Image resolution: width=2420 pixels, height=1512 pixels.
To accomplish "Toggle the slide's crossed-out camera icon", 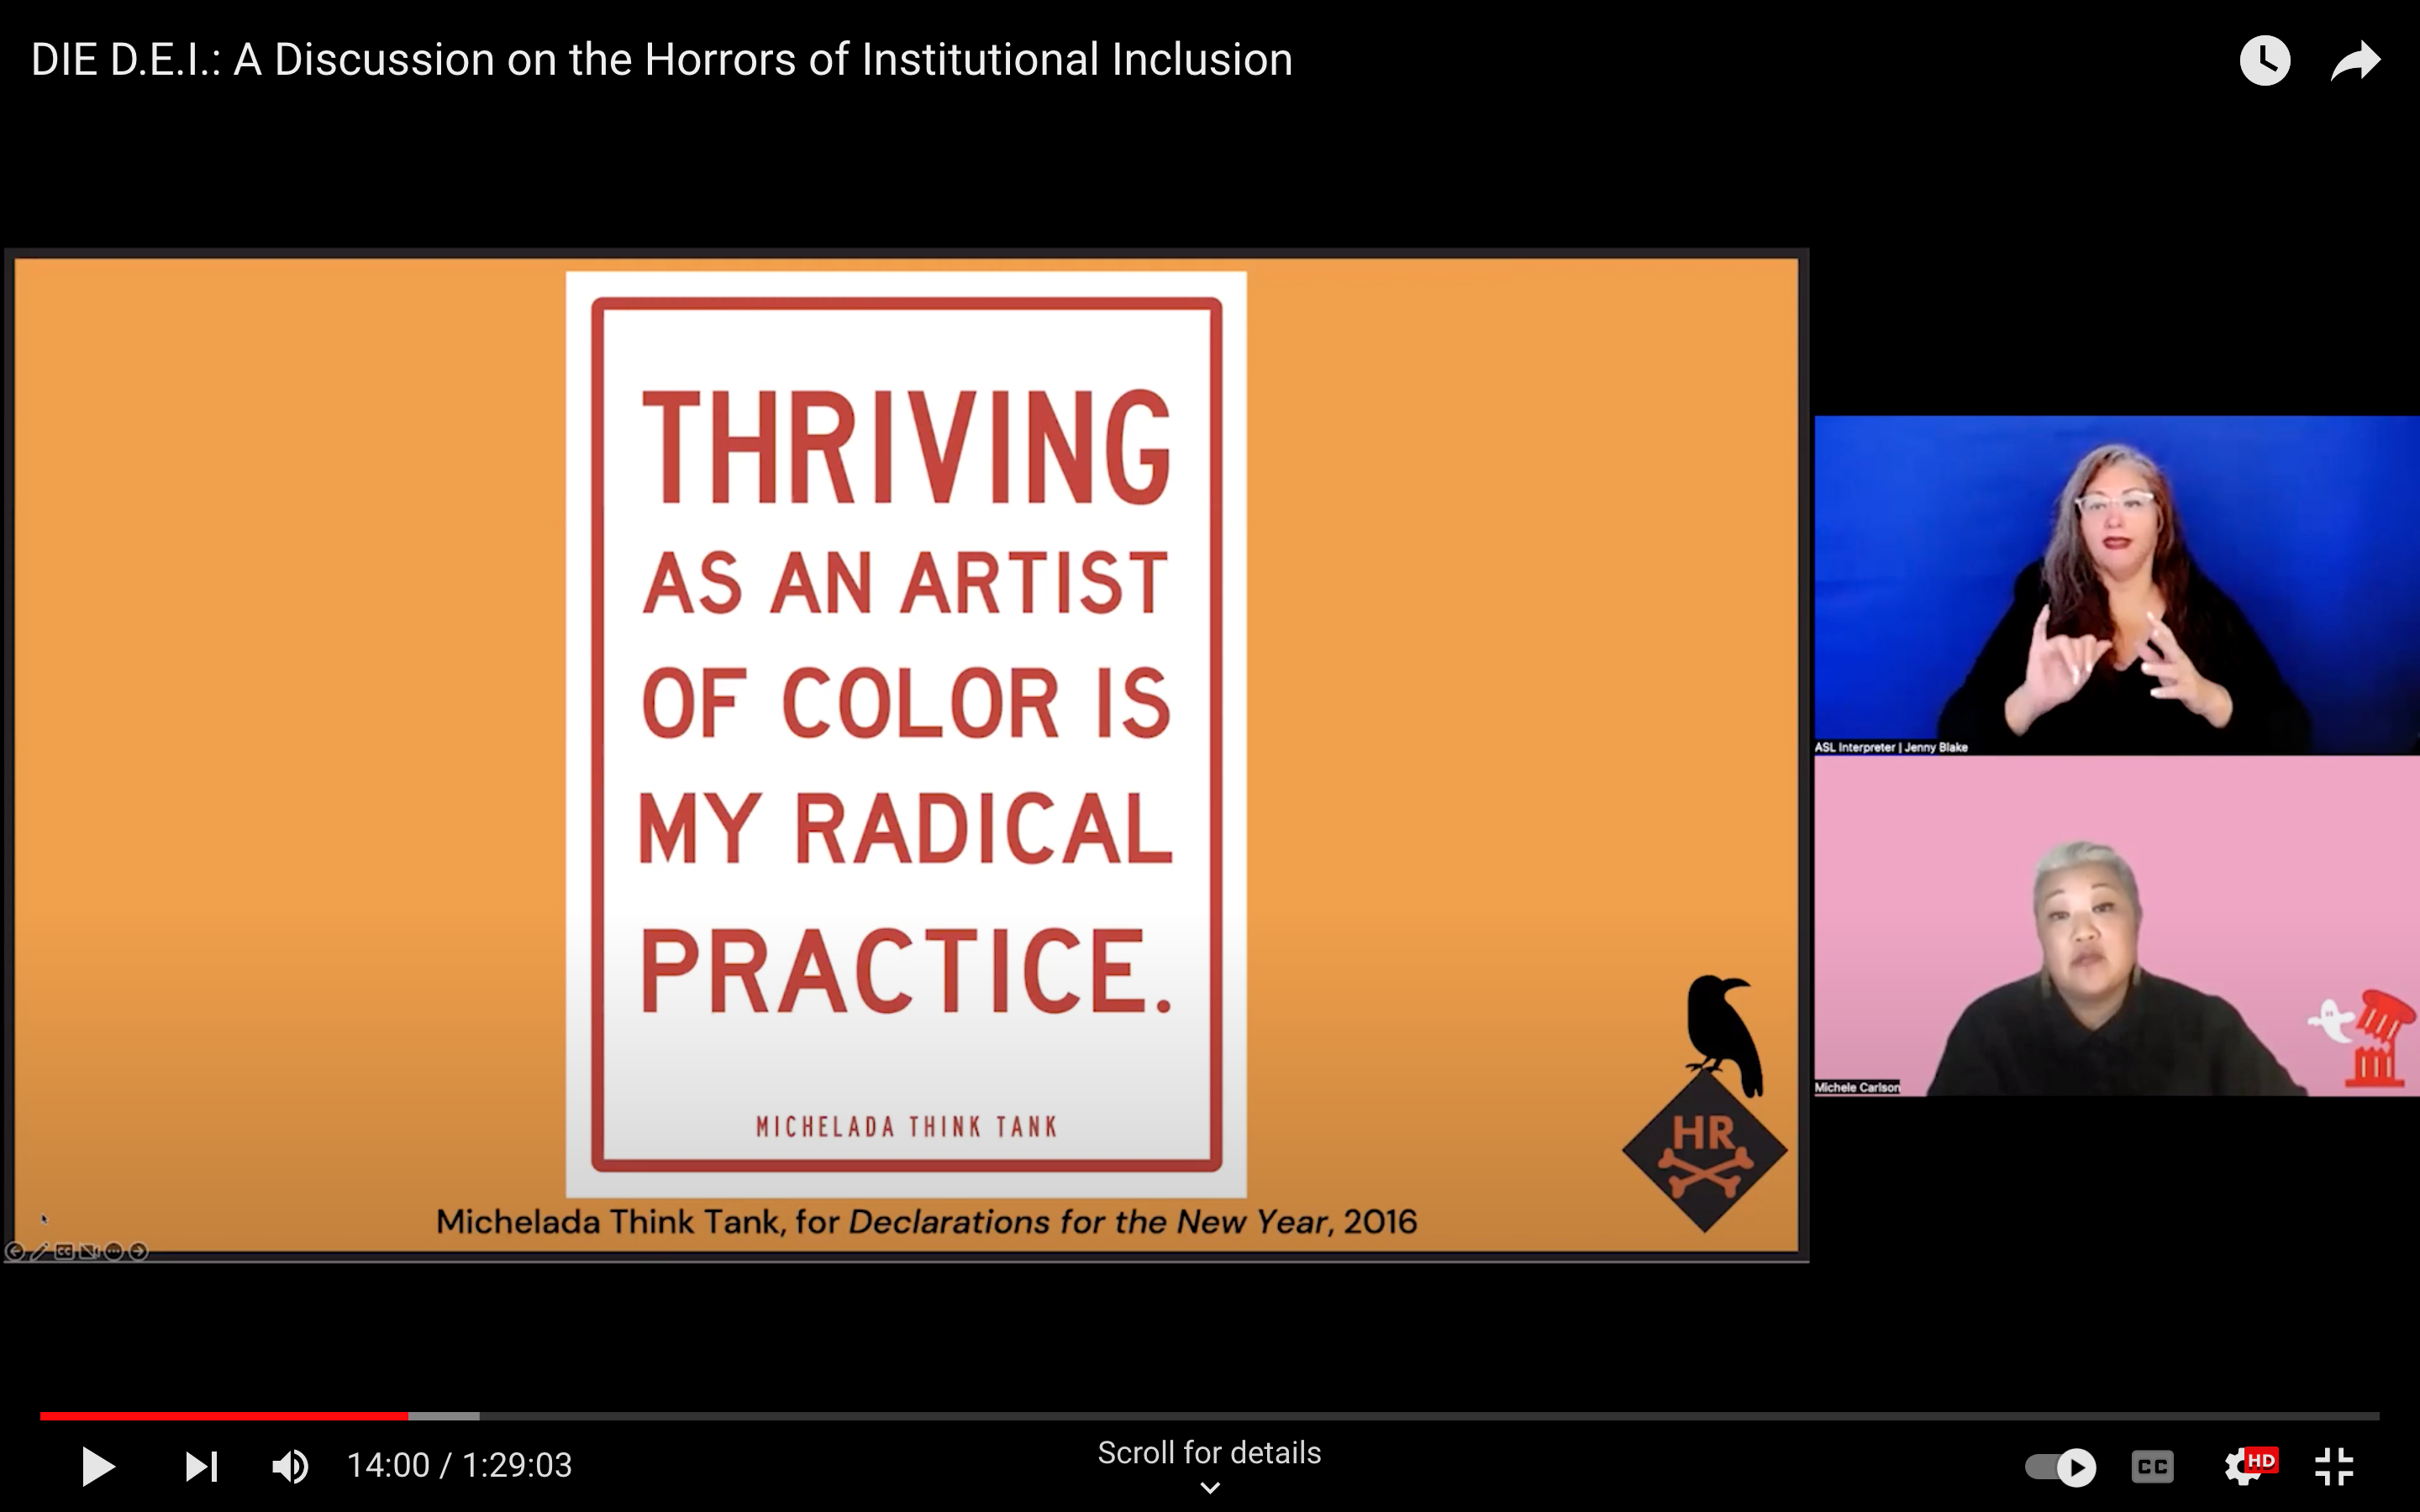I will [89, 1251].
